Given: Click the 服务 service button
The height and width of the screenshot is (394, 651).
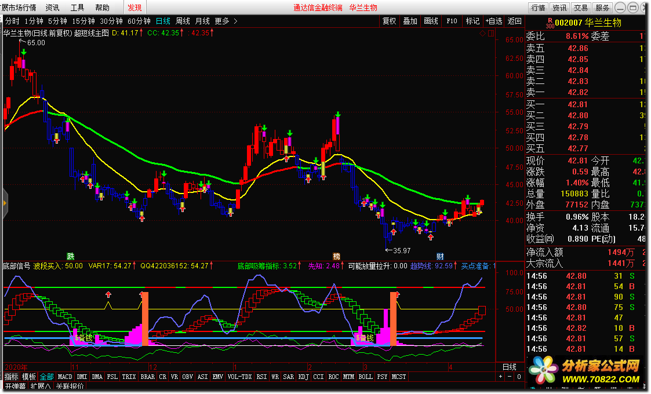Looking at the screenshot, I should 602,8.
